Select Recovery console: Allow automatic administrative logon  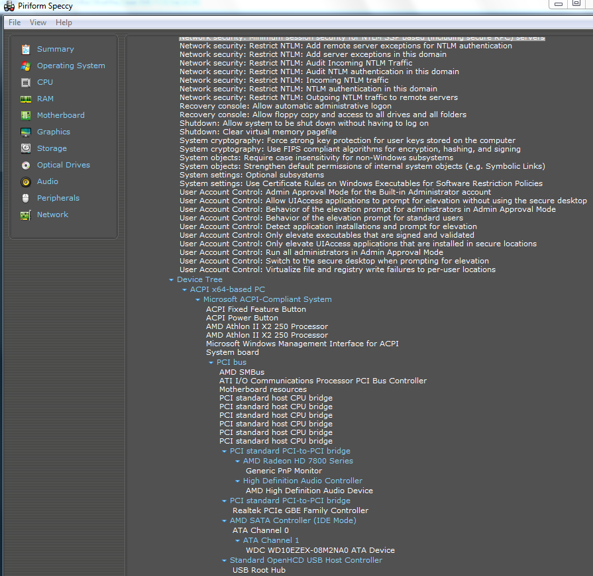pos(286,106)
